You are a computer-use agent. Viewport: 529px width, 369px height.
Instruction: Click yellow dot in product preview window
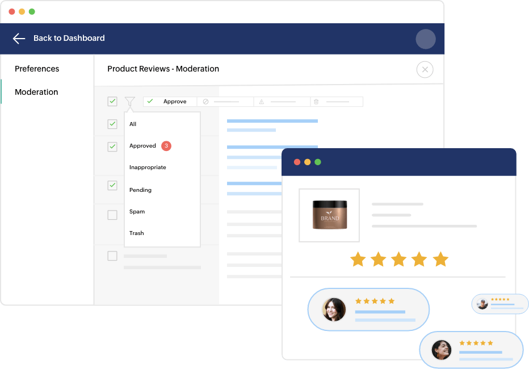pos(307,162)
